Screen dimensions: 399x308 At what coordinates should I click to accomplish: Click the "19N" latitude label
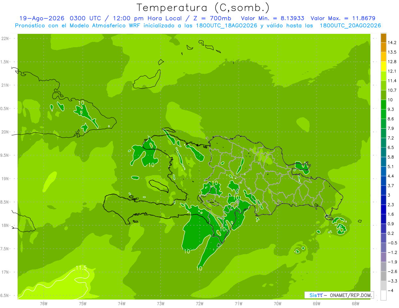pos(5,179)
